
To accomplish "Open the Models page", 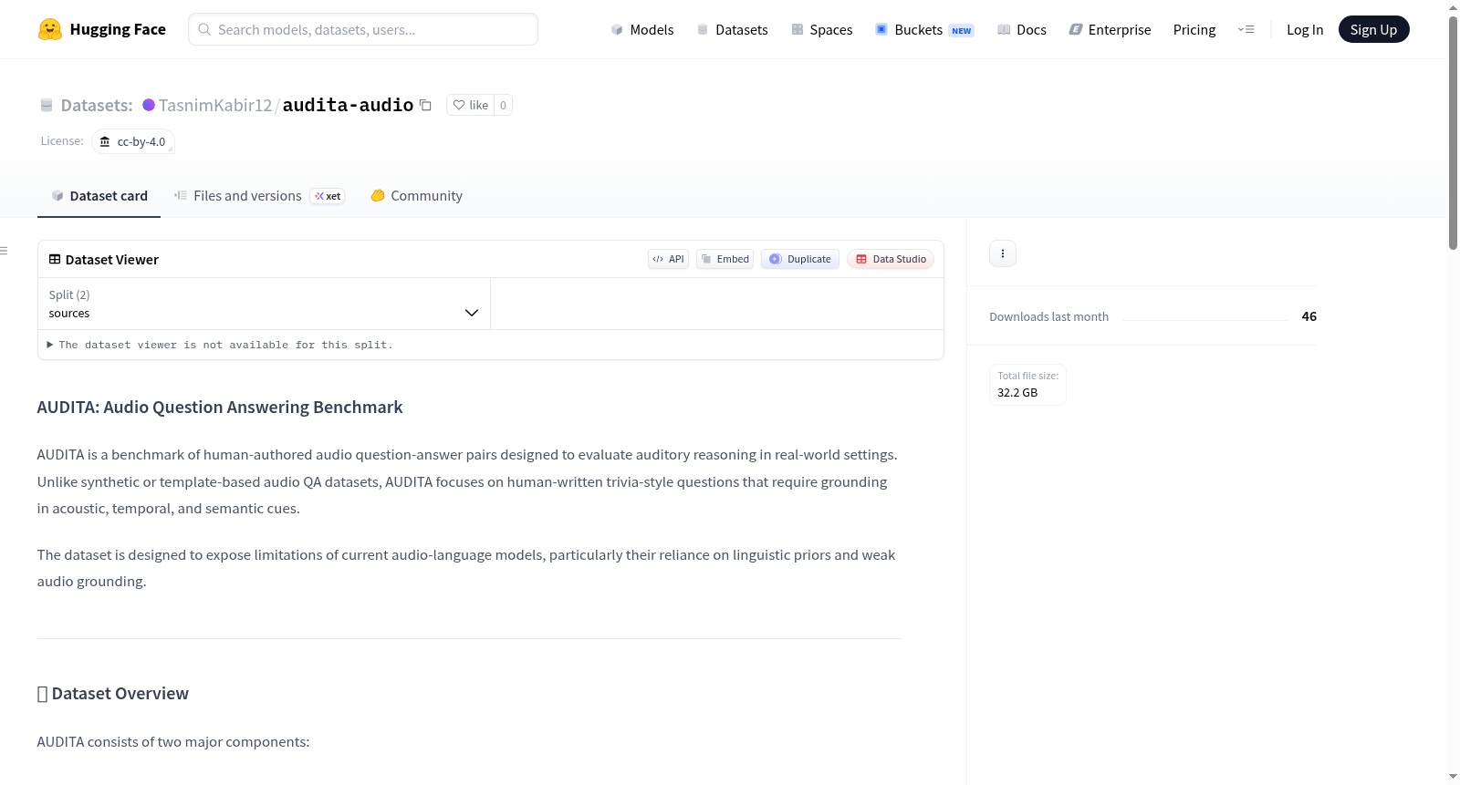I will tap(642, 29).
